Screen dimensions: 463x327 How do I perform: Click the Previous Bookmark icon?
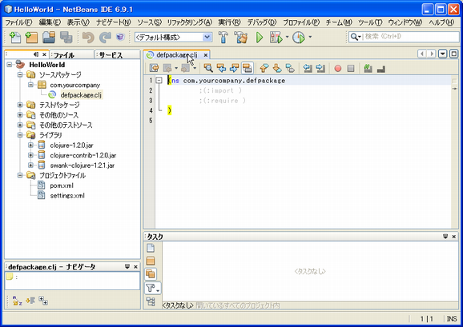(264, 68)
